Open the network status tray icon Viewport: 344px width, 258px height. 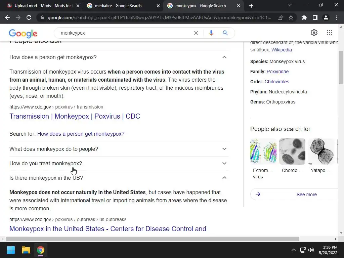303,250
